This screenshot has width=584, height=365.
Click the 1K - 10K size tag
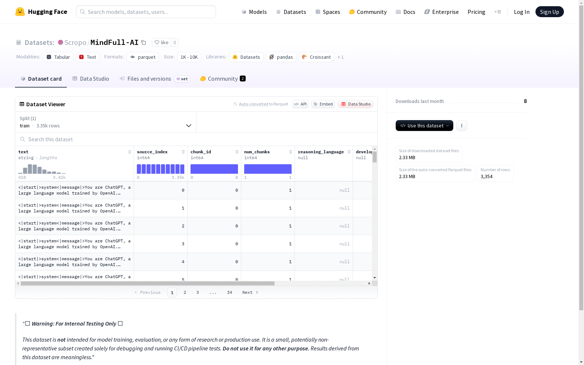click(189, 57)
